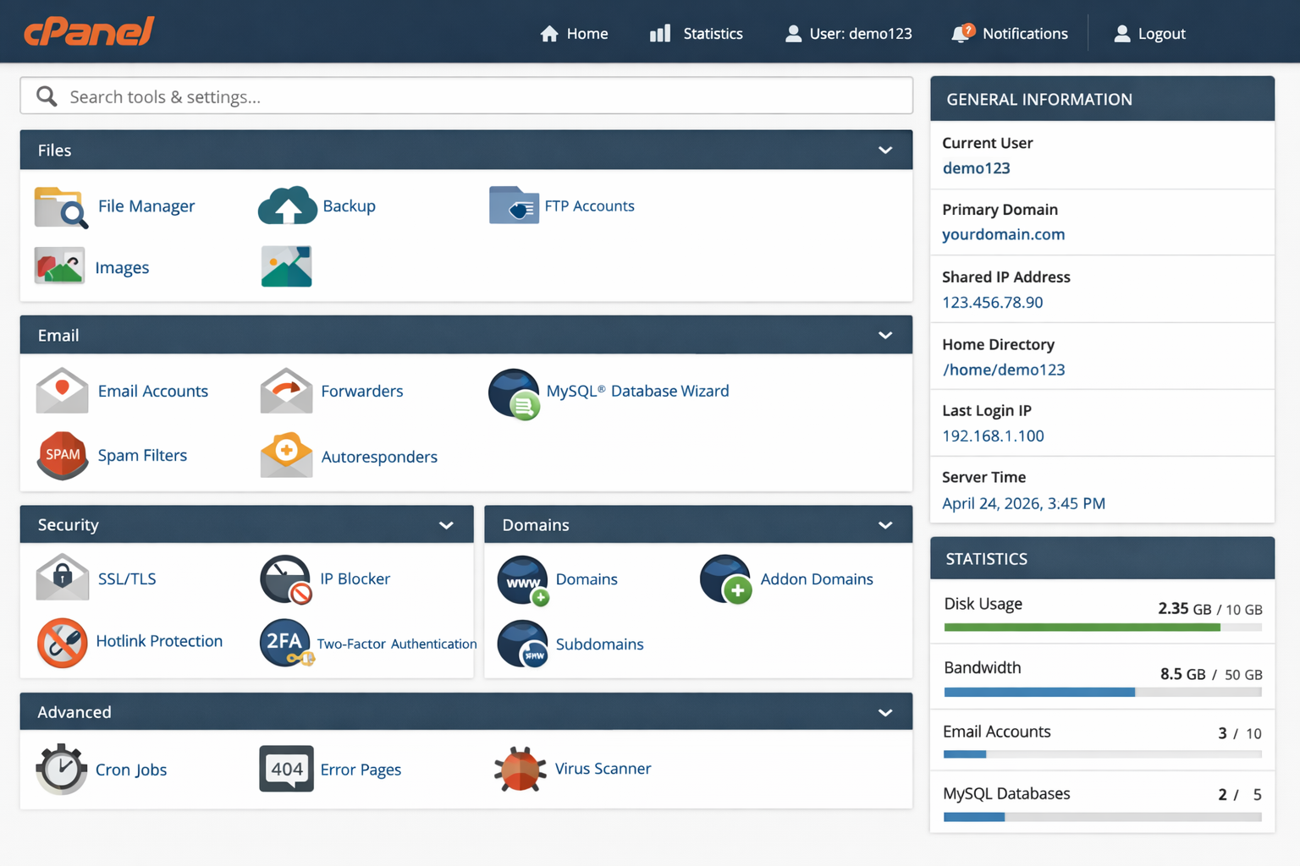The image size is (1300, 866).
Task: Open Notifications in the top bar
Action: 1010,34
